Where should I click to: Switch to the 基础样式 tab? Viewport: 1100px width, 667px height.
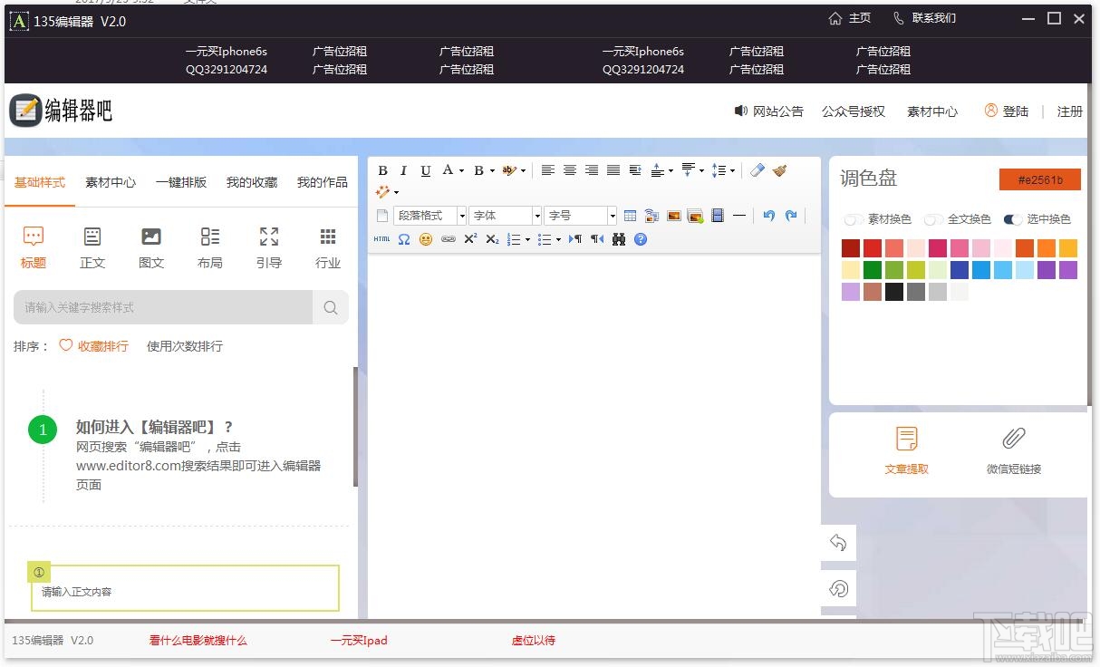click(x=40, y=182)
